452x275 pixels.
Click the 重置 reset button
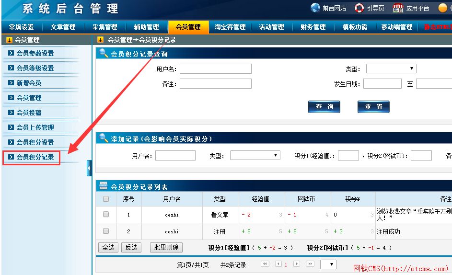coord(373,107)
